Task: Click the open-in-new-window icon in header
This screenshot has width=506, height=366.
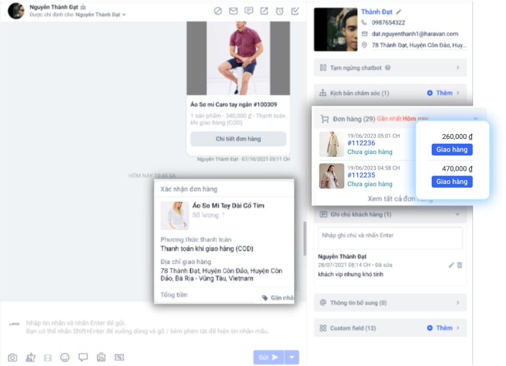Action: [x=264, y=11]
